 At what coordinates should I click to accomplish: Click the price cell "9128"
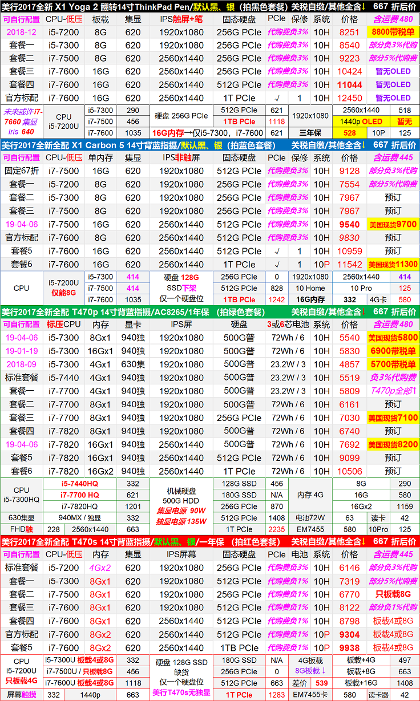tap(349, 171)
